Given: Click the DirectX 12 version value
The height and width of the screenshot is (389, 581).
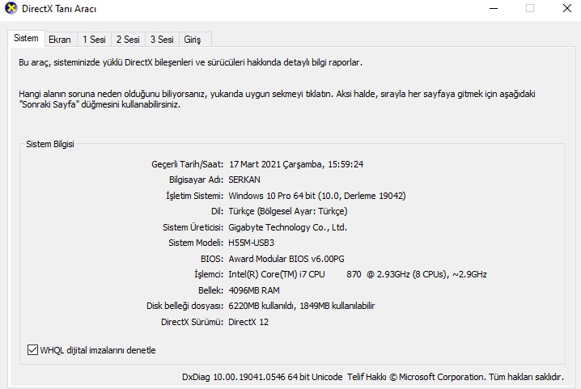Looking at the screenshot, I should point(248,322).
